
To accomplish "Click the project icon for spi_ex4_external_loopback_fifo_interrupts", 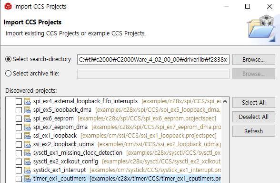I will [x=28, y=101].
